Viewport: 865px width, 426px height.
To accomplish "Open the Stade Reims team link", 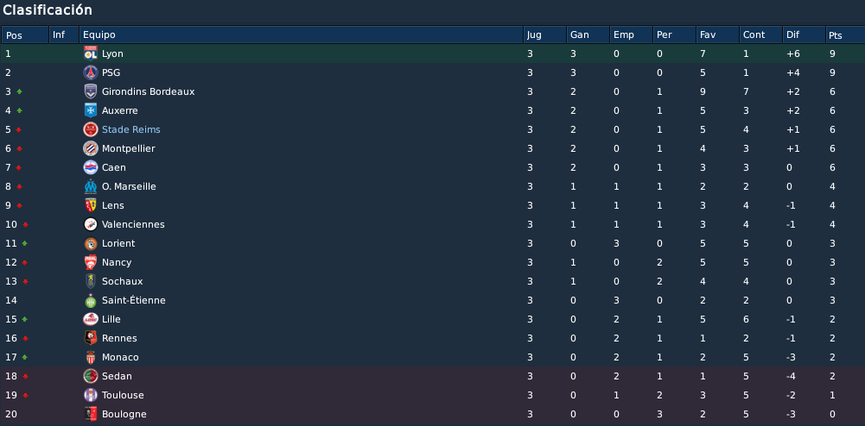I will (x=130, y=129).
